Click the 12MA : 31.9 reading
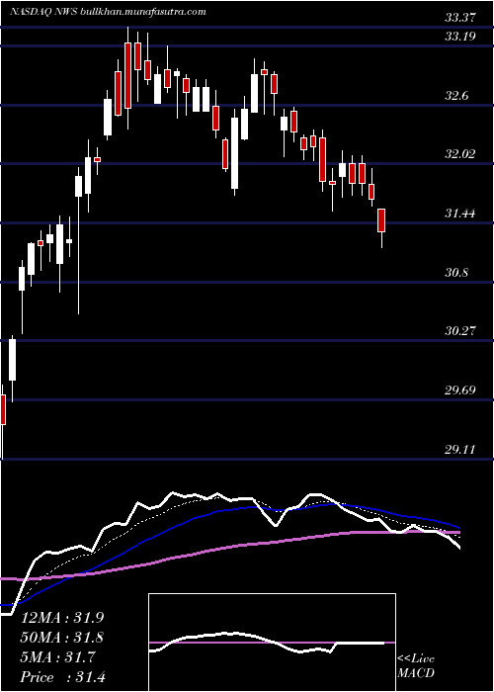This screenshot has height=692, width=494. click(62, 618)
